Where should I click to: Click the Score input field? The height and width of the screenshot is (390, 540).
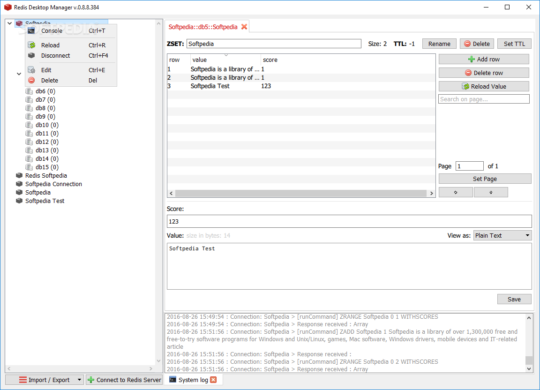[x=349, y=222]
